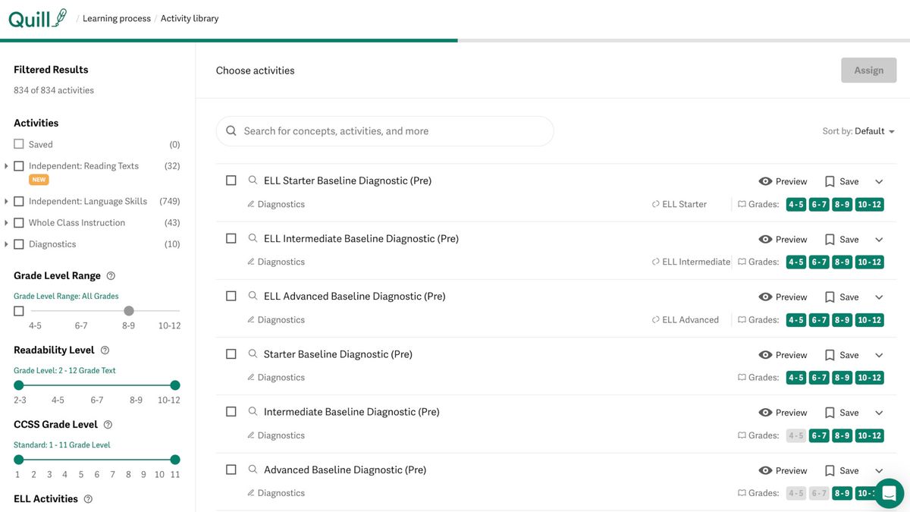The width and height of the screenshot is (910, 512).
Task: Click the bookmark Save icon for Starter Baseline Diagnostic
Action: (x=830, y=355)
